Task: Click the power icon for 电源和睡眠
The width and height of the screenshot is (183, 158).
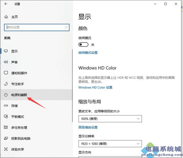Action: pos(6,95)
